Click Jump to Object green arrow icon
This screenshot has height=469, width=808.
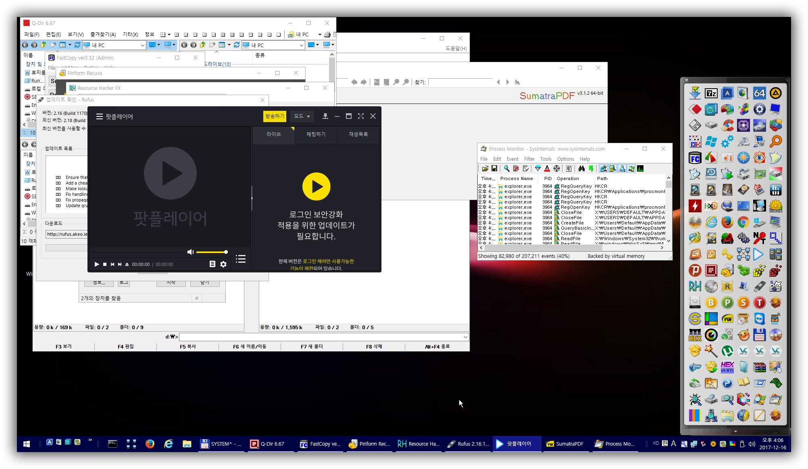pos(591,168)
